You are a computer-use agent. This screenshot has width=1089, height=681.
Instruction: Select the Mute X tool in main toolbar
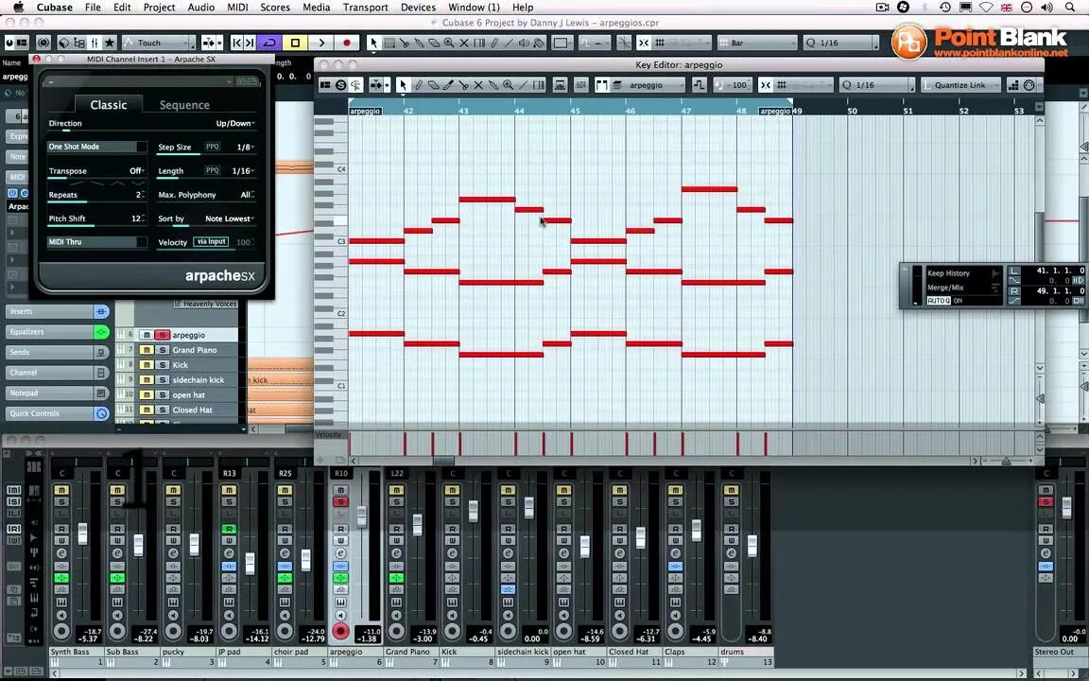pos(464,44)
